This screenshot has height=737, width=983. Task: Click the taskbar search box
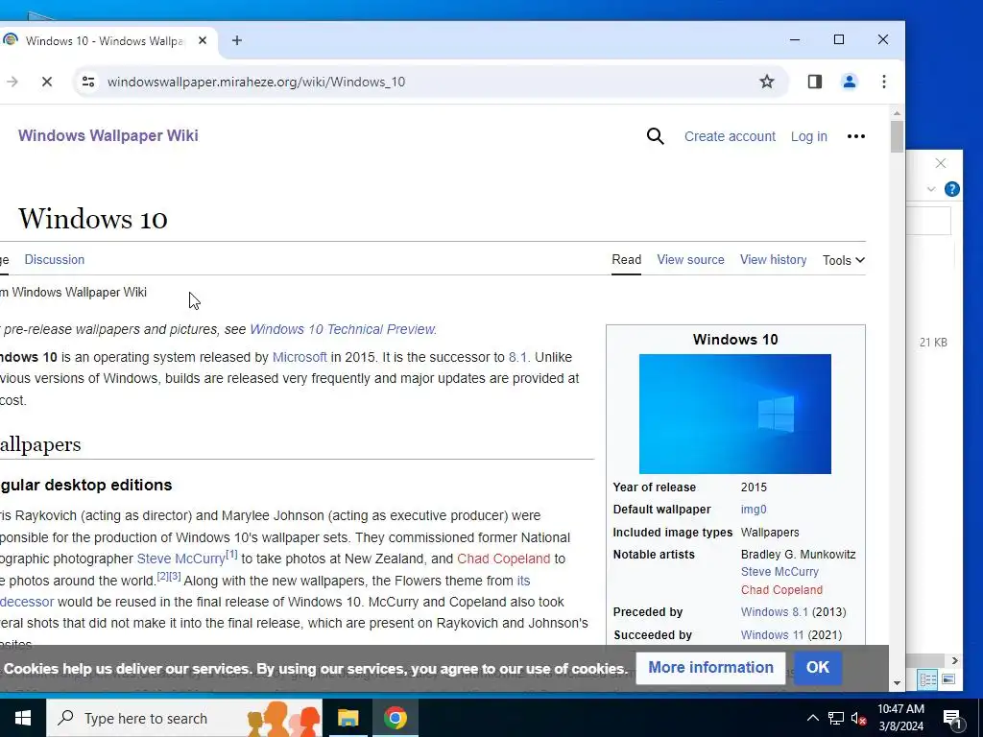[184, 718]
